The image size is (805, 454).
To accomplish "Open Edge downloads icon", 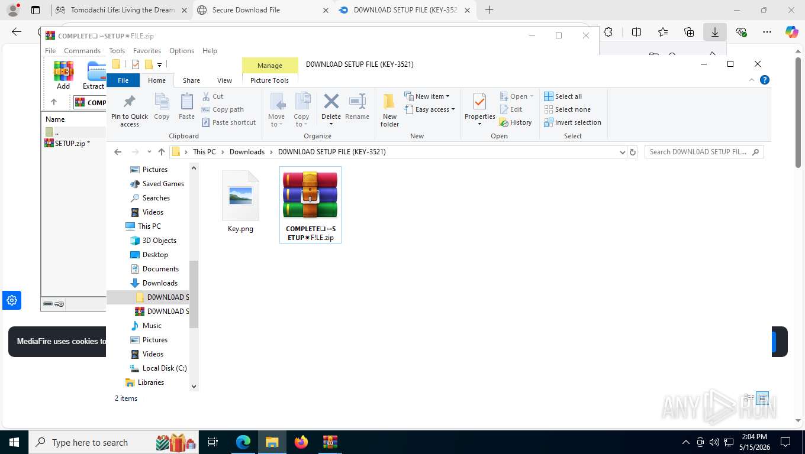I will 715,33.
